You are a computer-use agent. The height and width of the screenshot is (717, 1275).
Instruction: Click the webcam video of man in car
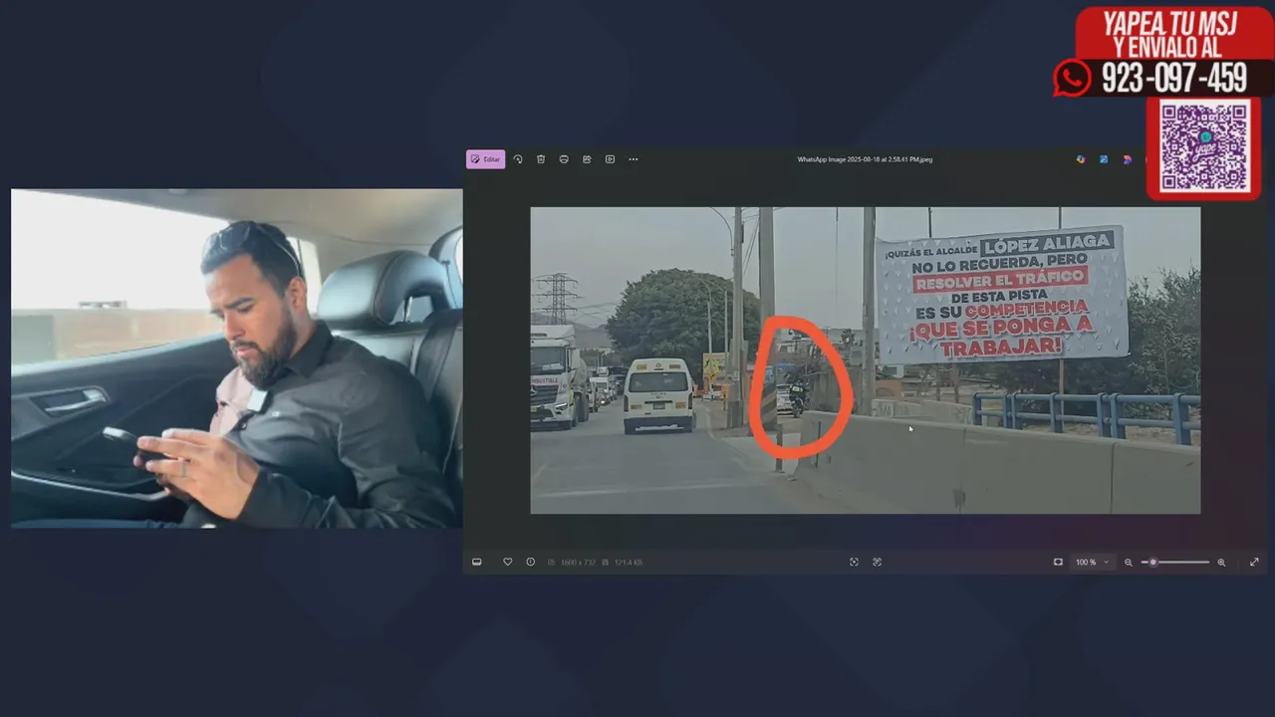click(237, 358)
